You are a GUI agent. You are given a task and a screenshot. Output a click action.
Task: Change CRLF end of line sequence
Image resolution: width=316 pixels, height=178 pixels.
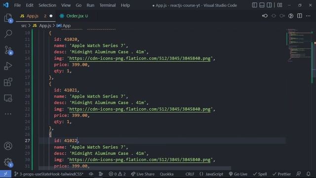(190, 174)
